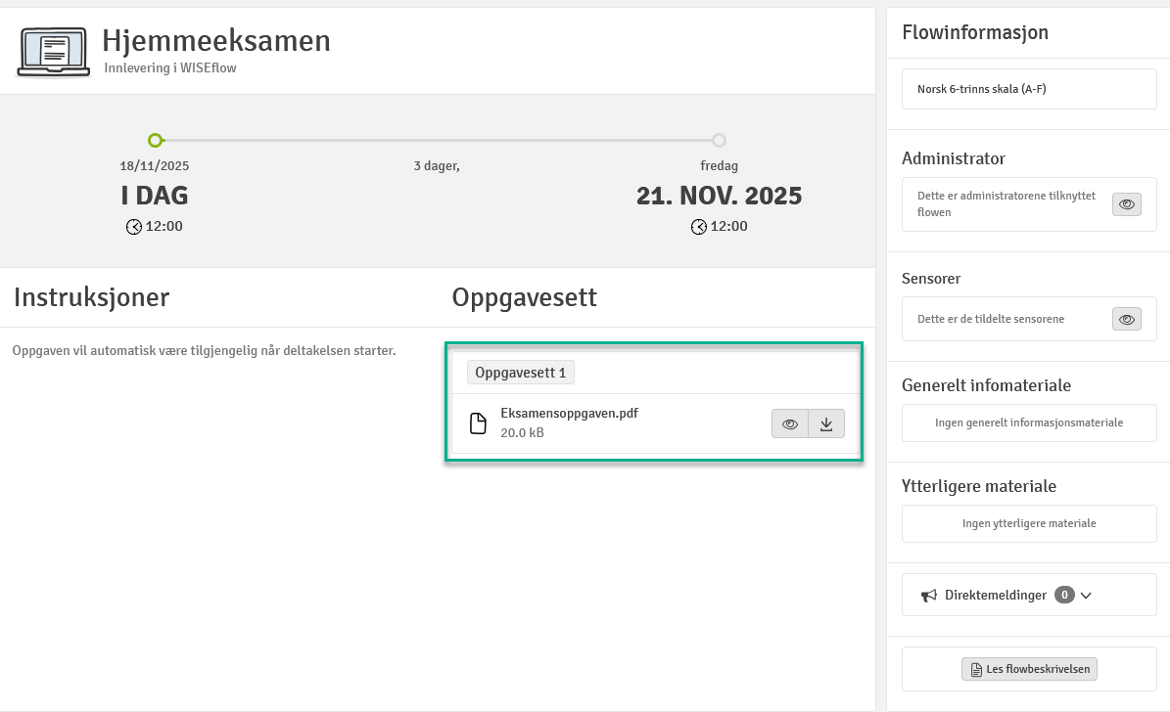Click the '3 dager,' duration text

click(437, 165)
